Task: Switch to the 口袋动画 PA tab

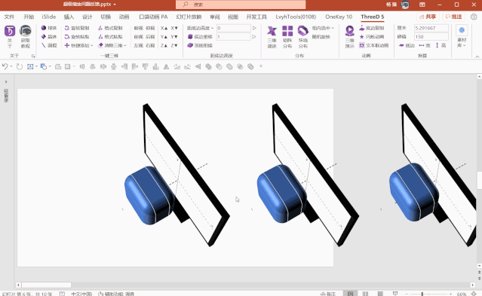Action: (x=153, y=17)
